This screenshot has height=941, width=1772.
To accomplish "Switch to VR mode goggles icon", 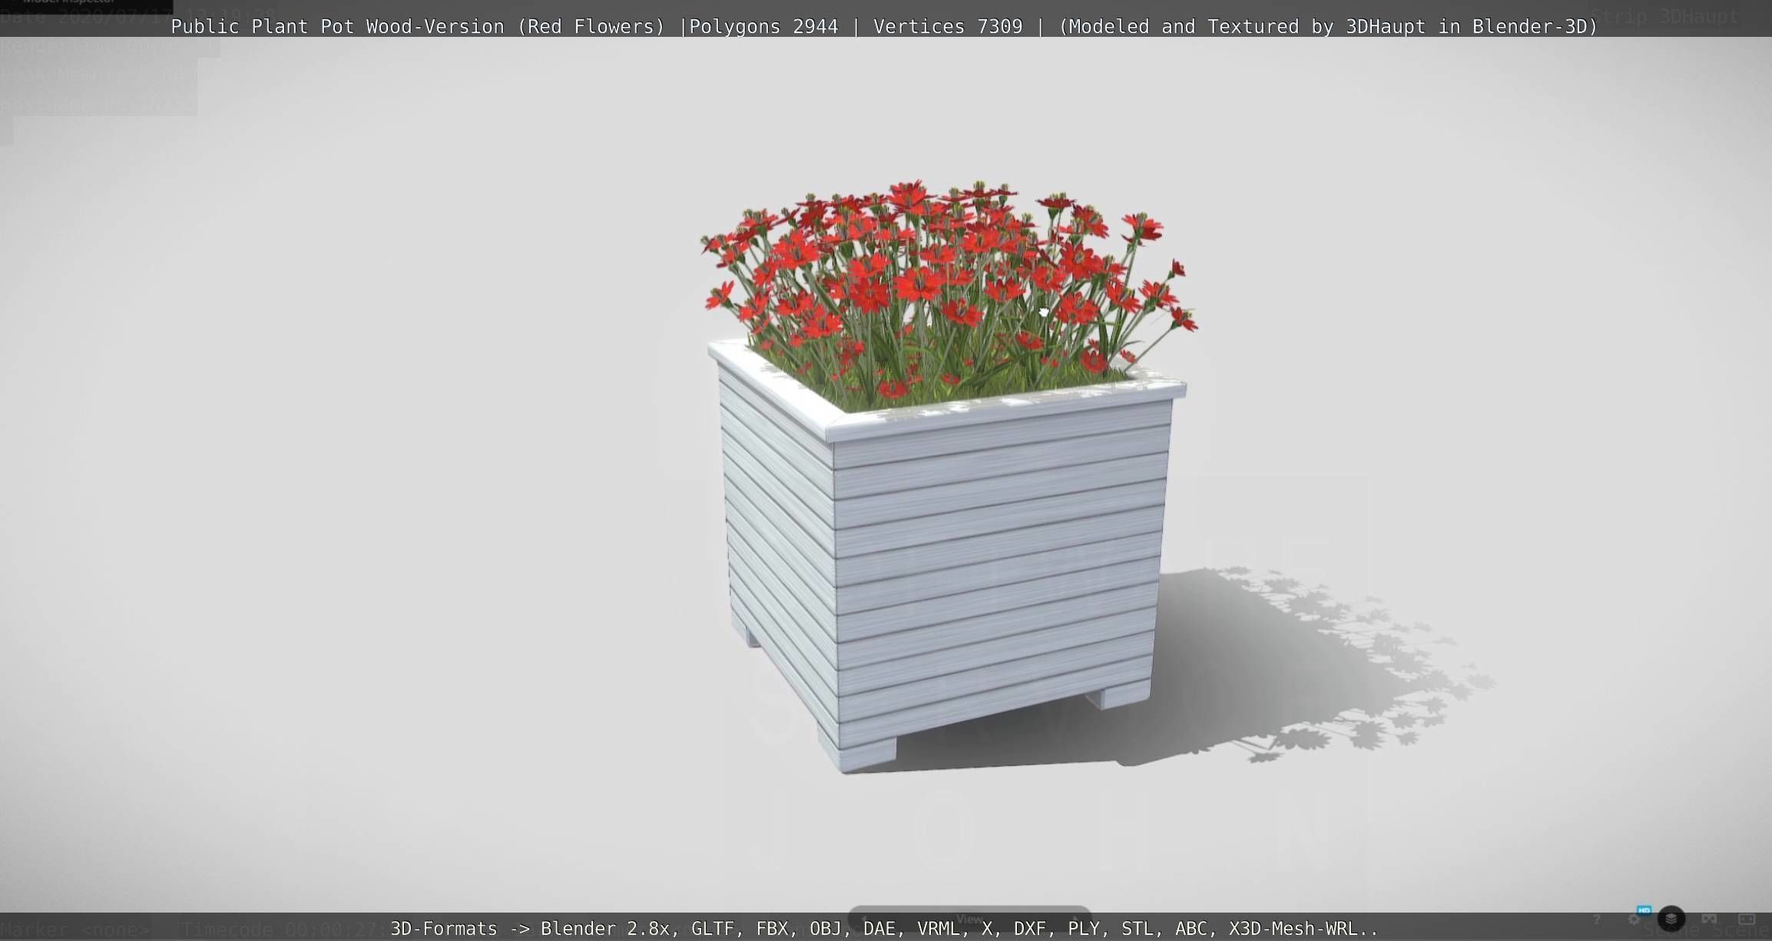I will coord(1709,919).
